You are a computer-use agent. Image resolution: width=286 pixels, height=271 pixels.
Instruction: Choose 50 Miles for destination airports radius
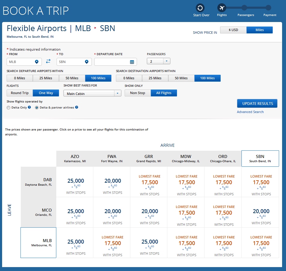181,78
